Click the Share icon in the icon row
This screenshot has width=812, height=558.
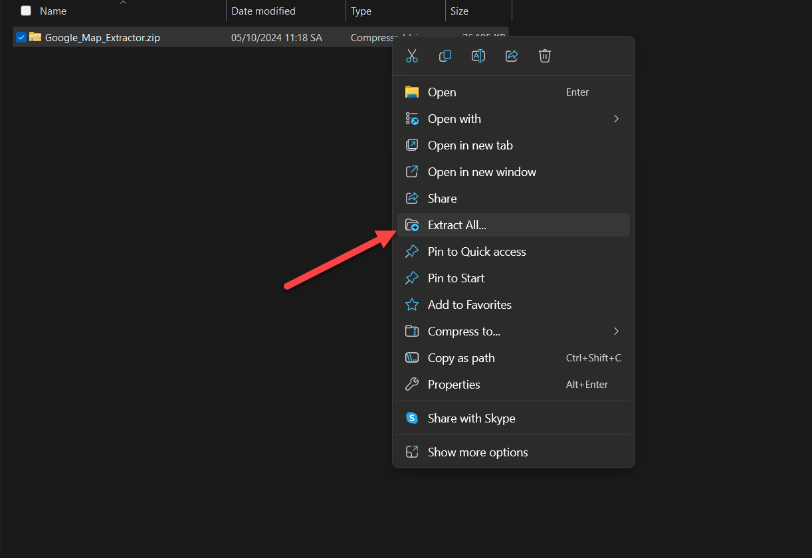pyautogui.click(x=512, y=56)
